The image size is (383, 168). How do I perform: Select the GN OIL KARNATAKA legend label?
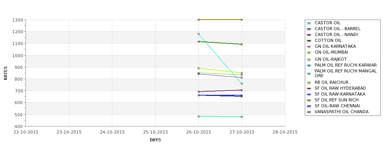(x=335, y=46)
